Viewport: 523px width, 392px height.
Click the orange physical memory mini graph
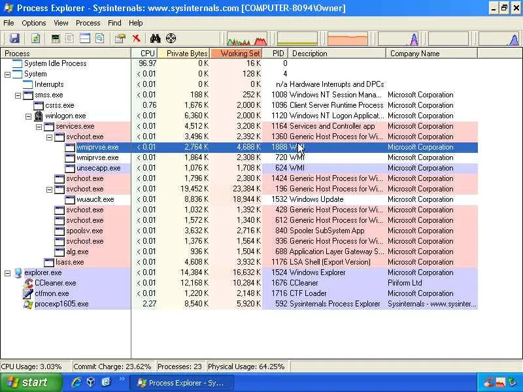coord(348,39)
